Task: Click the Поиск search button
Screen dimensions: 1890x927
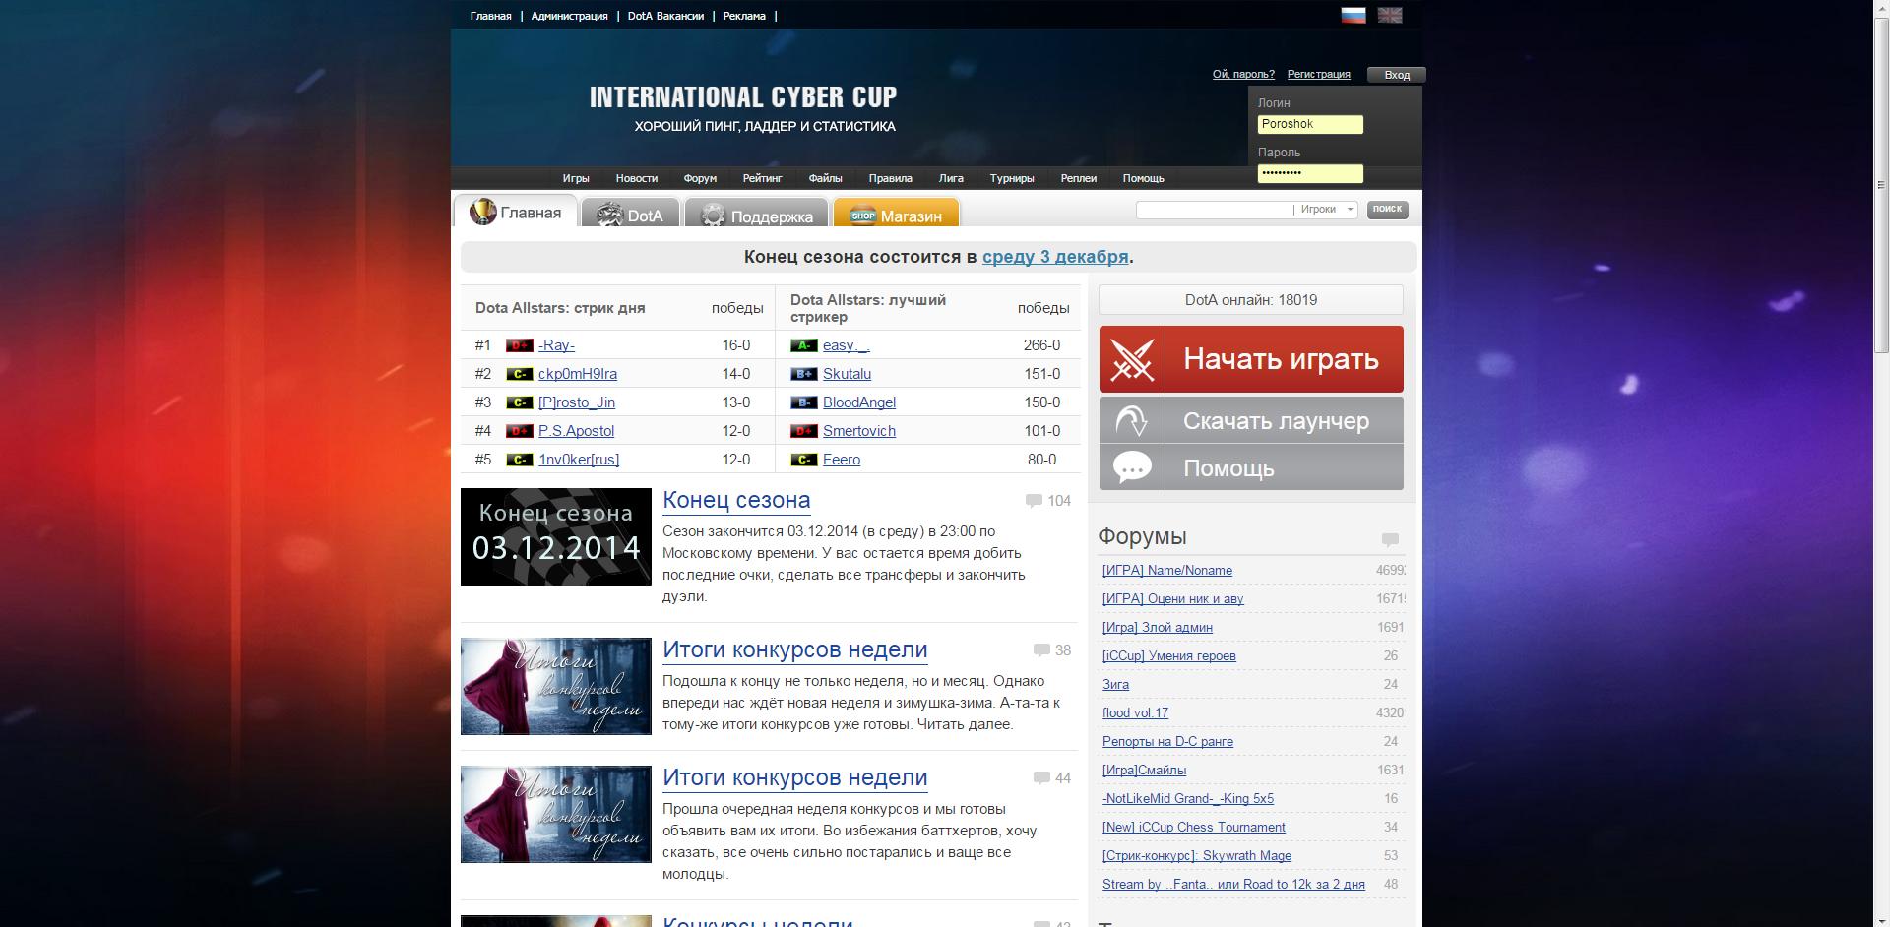Action: coord(1387,209)
